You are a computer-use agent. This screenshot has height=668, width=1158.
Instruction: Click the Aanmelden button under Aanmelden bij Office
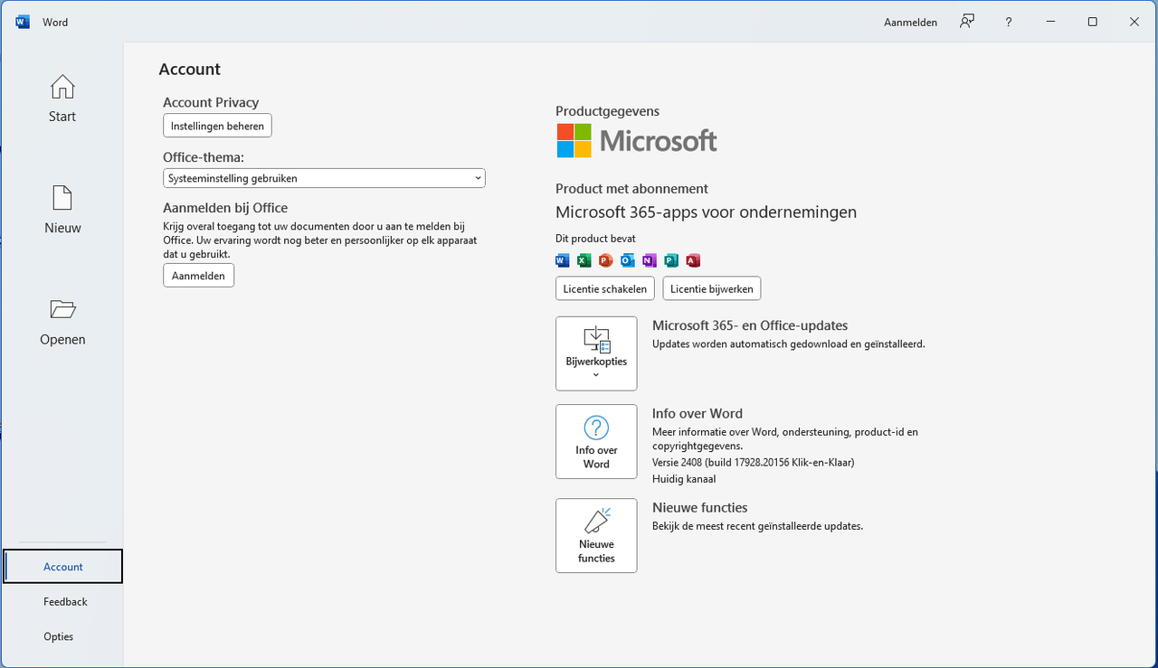tap(199, 276)
